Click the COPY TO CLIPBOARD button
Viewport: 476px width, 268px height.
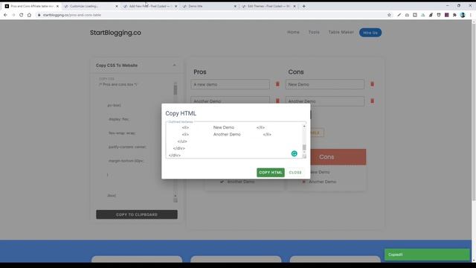(137, 214)
